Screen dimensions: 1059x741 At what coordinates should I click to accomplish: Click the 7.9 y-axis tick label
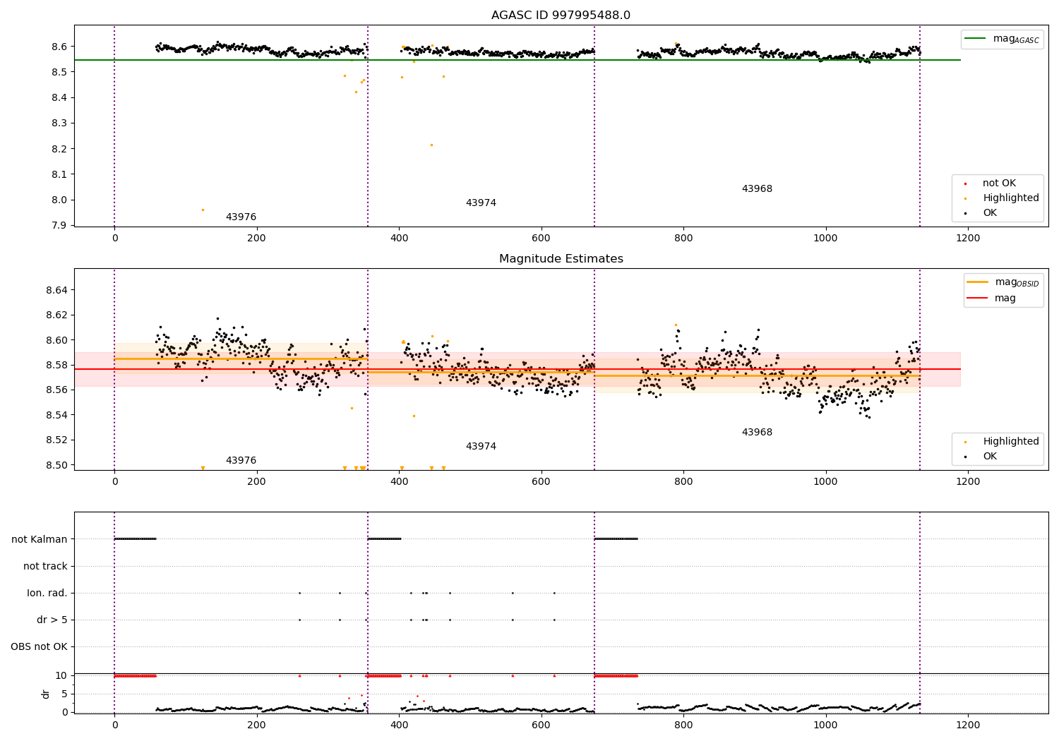tap(59, 225)
